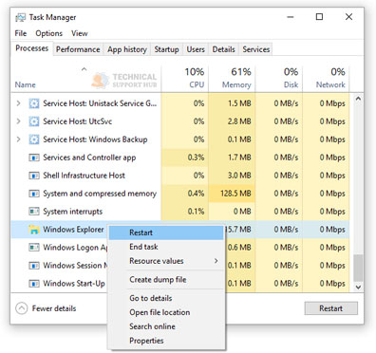Click the 3.0 MB memory value
376x353 pixels.
click(239, 176)
